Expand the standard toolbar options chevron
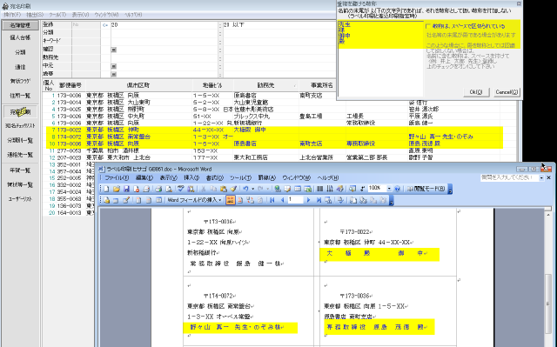This screenshot has height=347, width=557. [450, 189]
